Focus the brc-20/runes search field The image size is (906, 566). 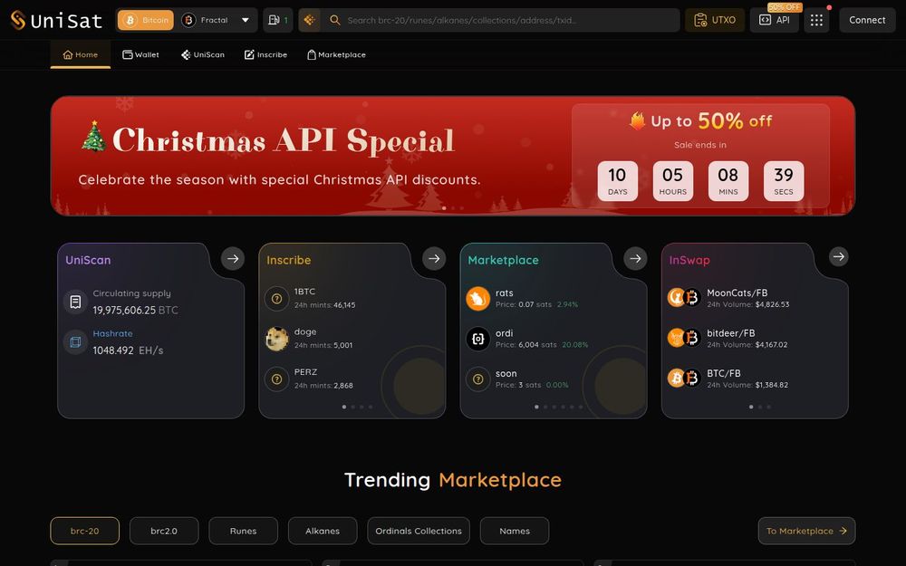tap(500, 20)
